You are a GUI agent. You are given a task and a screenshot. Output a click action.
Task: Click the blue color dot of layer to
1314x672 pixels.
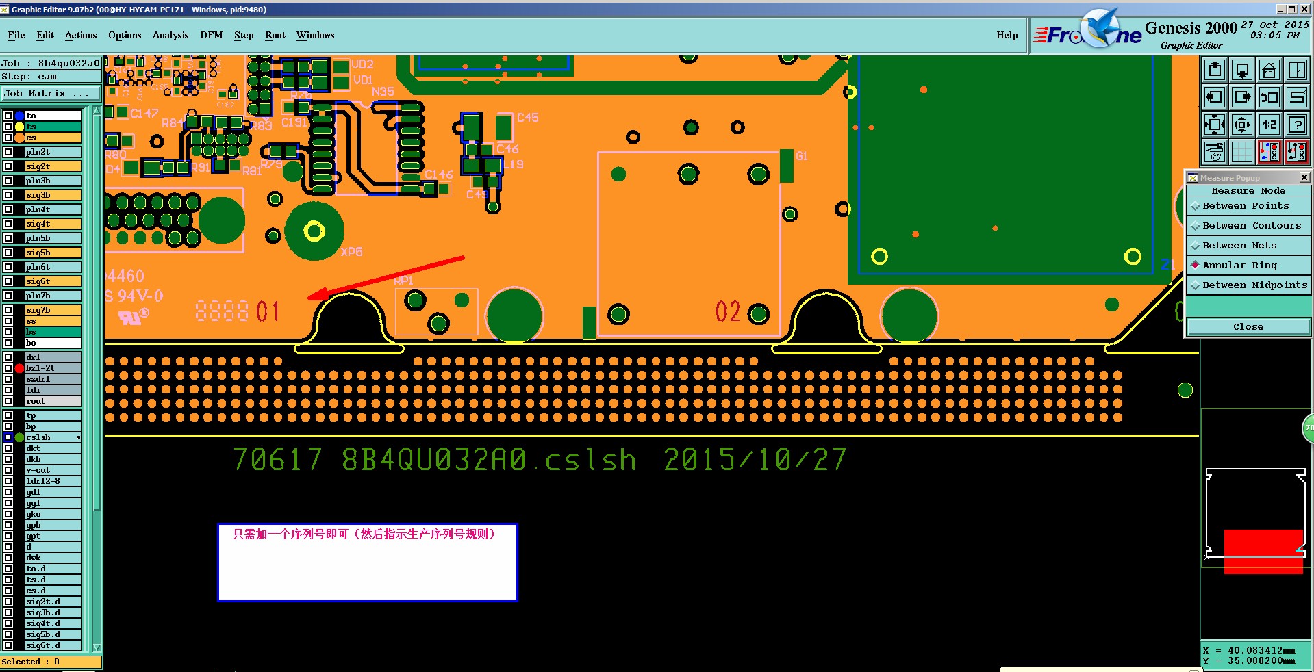pos(20,116)
